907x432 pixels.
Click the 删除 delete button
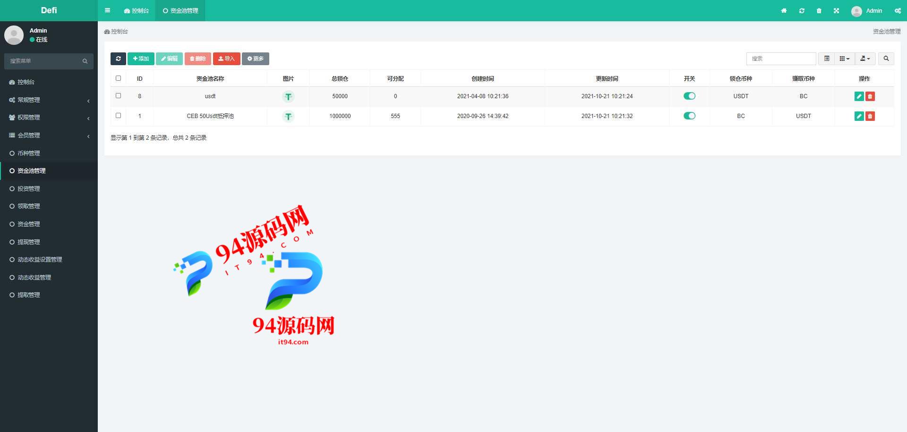tap(198, 59)
